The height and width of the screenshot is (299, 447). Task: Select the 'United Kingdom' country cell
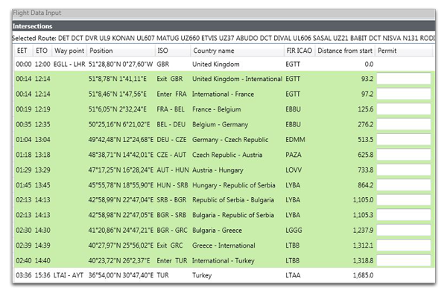(x=216, y=64)
